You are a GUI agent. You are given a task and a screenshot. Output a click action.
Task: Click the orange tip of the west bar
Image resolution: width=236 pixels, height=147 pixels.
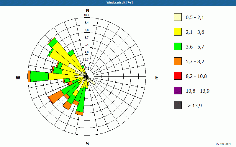(29, 76)
